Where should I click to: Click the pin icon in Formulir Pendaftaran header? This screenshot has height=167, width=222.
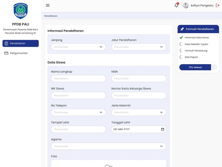tap(182, 29)
